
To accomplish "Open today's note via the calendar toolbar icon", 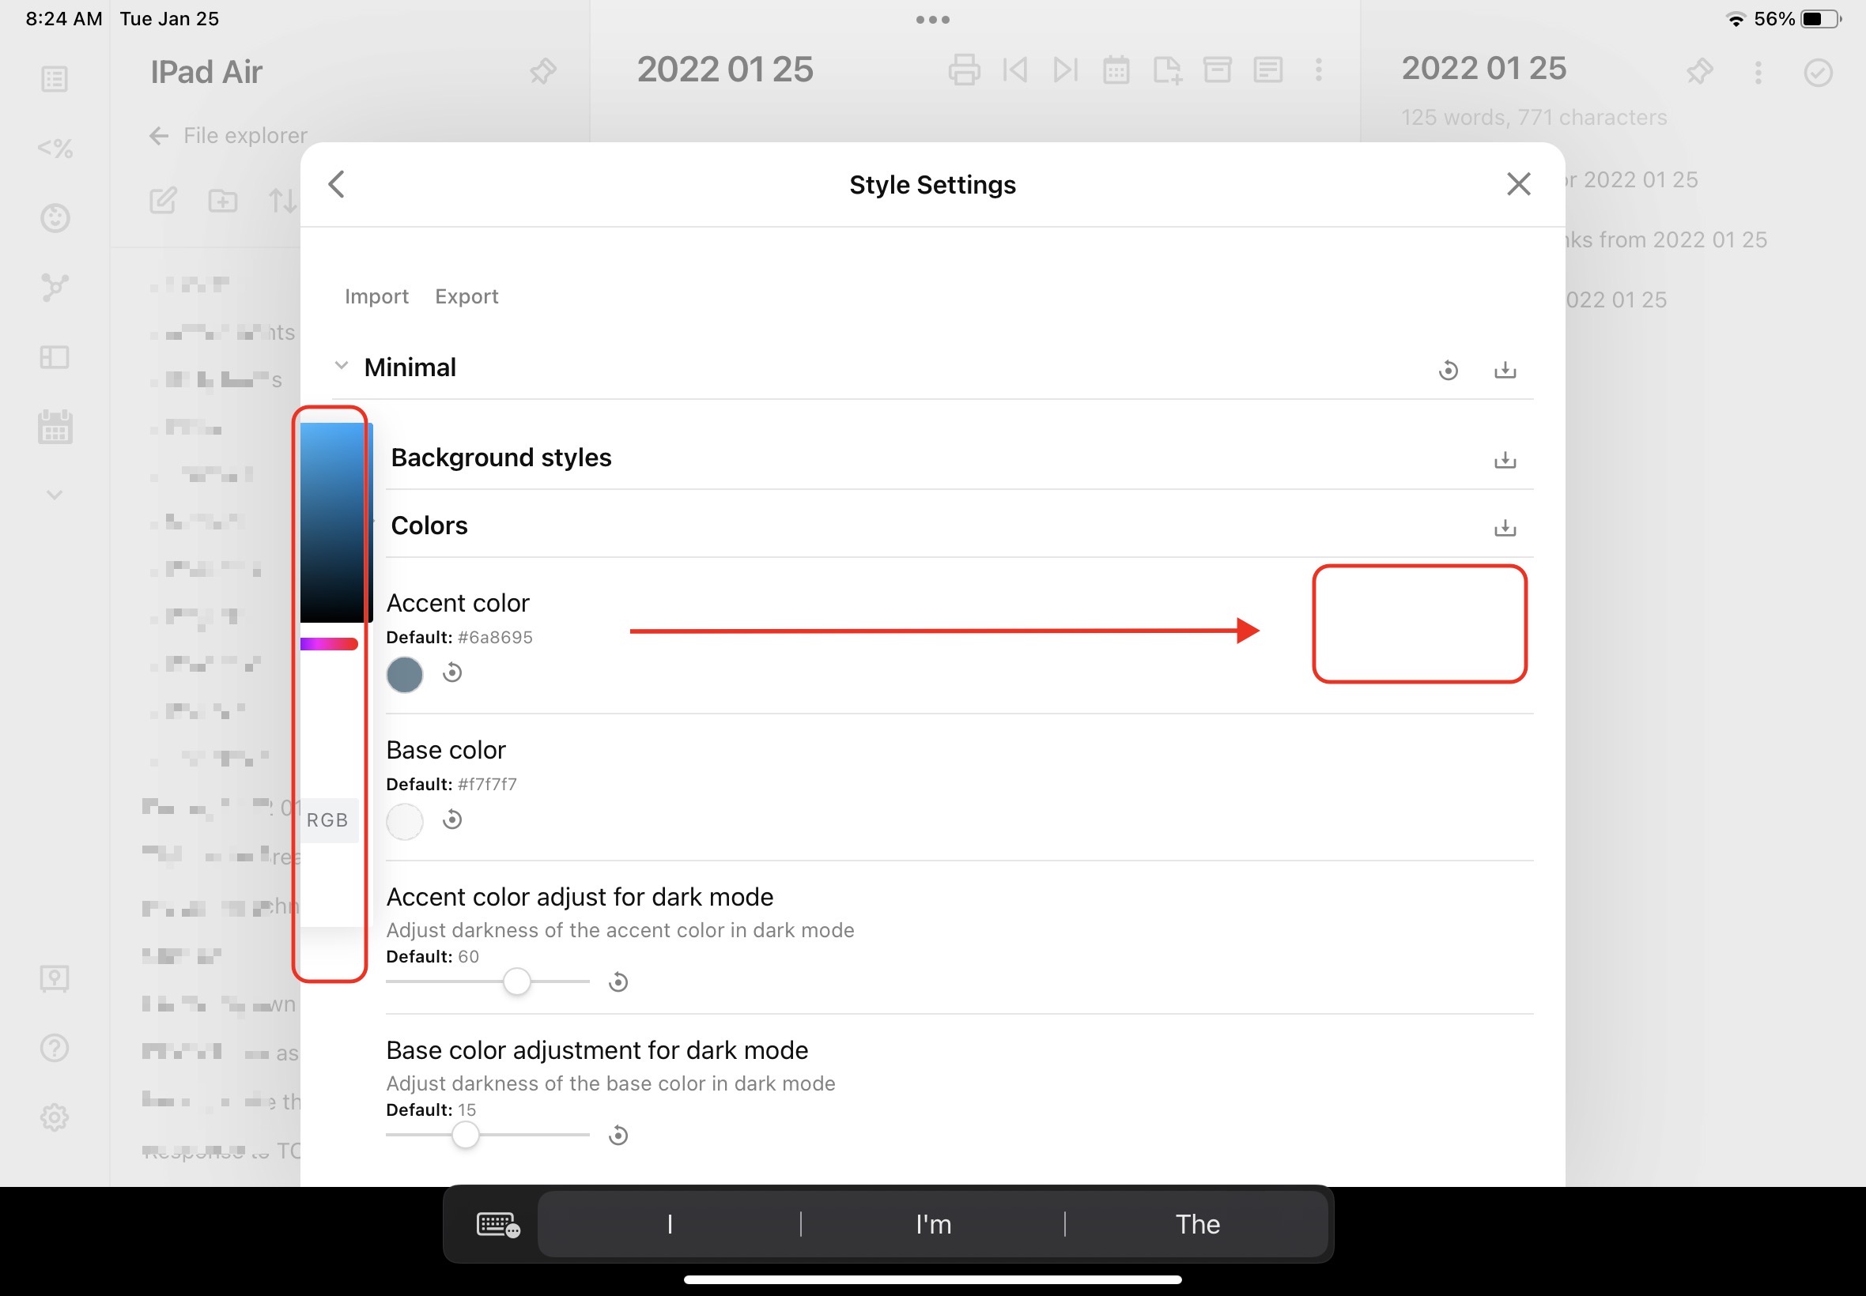I will pyautogui.click(x=1117, y=70).
